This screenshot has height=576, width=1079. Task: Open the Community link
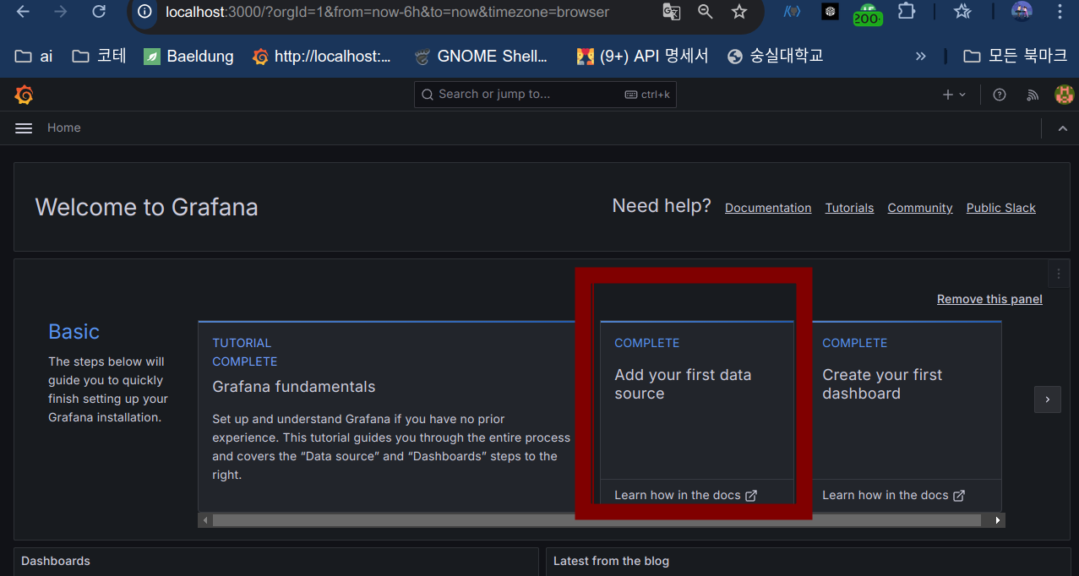(x=920, y=208)
